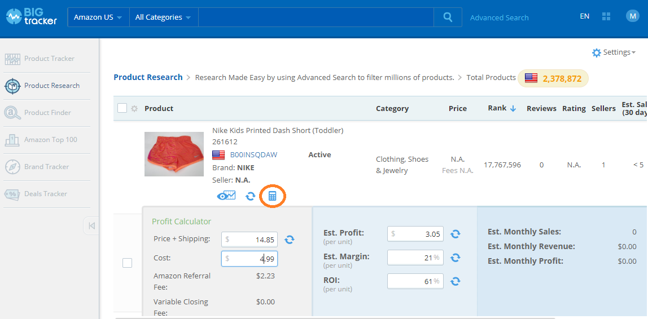Sort by the Reviews column header
This screenshot has width=648, height=319.
pos(541,109)
